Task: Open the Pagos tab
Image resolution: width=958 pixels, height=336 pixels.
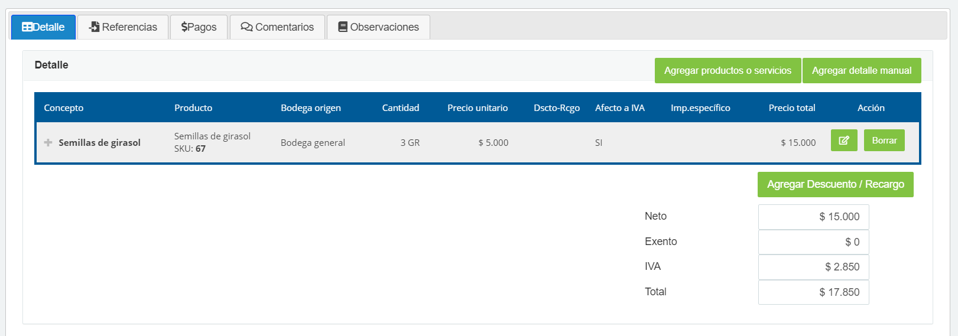Action: [x=199, y=27]
